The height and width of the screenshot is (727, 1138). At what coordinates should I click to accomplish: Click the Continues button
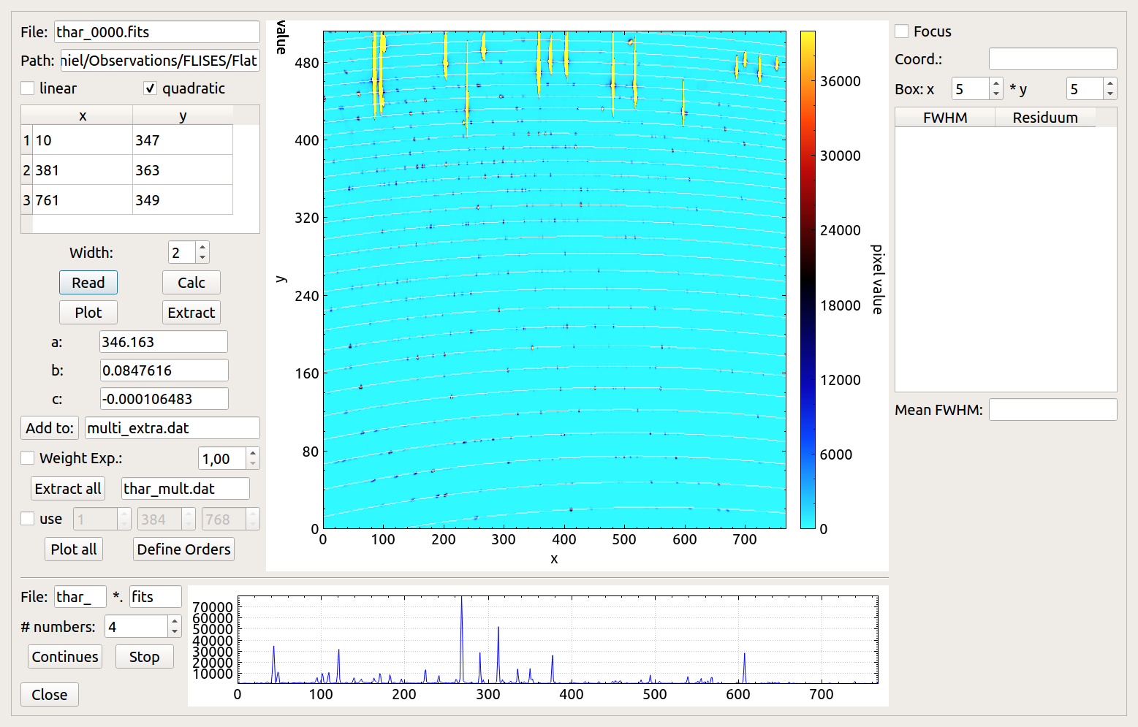[65, 657]
